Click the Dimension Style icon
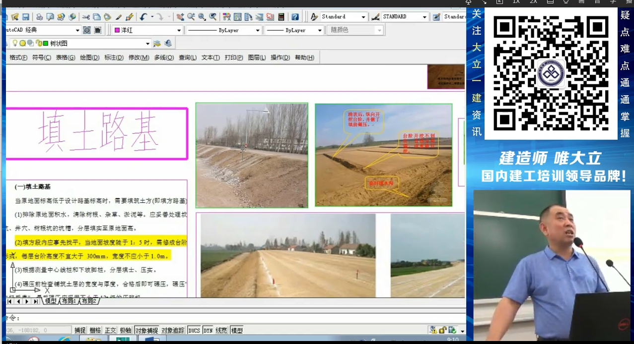Screen dimensions: 634x344 tap(376, 17)
